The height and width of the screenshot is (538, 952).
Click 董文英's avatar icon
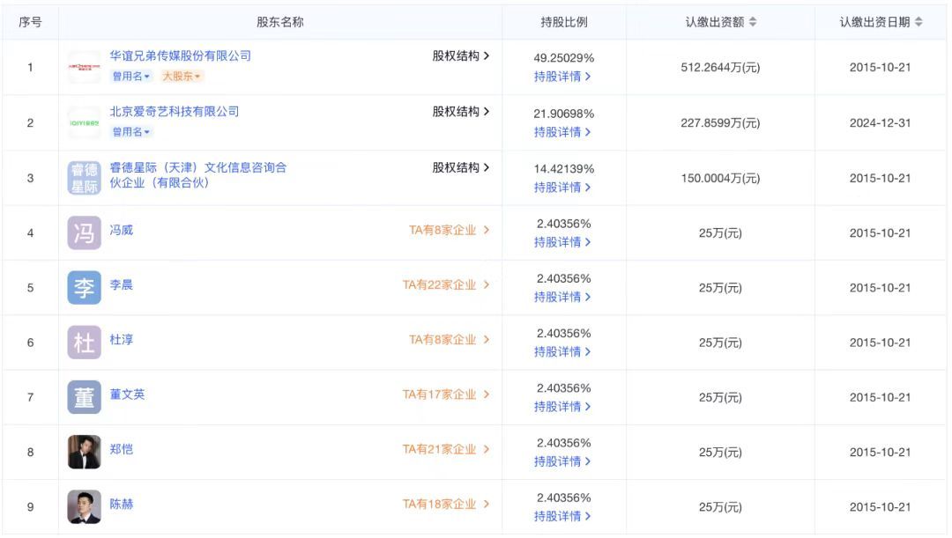click(x=84, y=395)
